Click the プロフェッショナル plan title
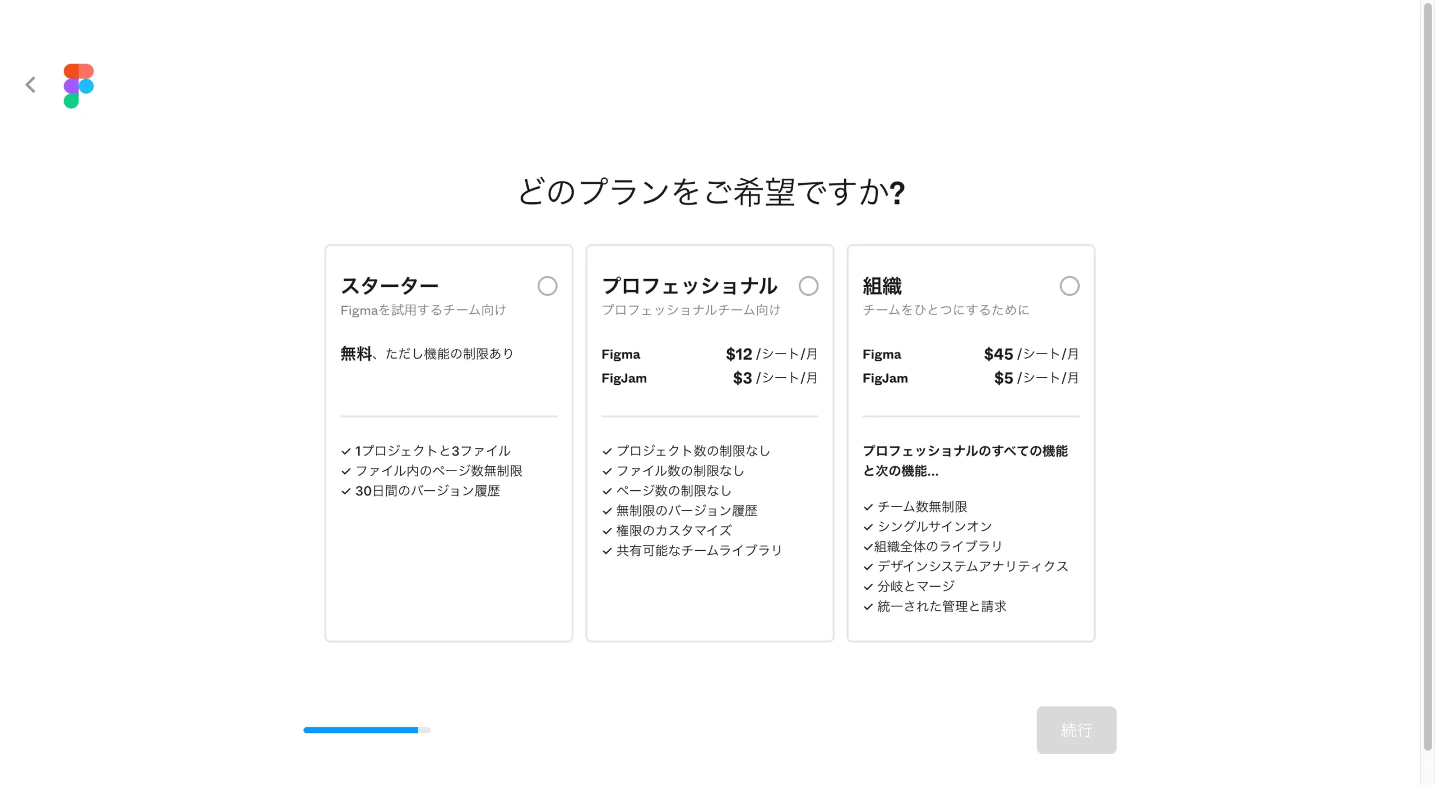Viewport: 1435px width, 785px height. tap(689, 286)
